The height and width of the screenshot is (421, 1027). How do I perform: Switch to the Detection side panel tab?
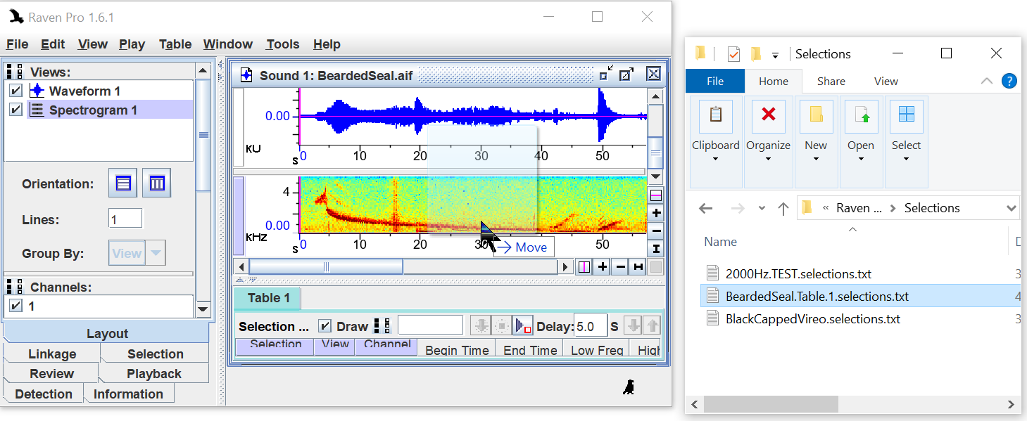44,394
